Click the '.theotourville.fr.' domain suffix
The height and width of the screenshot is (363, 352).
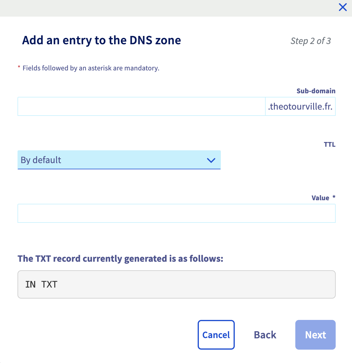300,106
